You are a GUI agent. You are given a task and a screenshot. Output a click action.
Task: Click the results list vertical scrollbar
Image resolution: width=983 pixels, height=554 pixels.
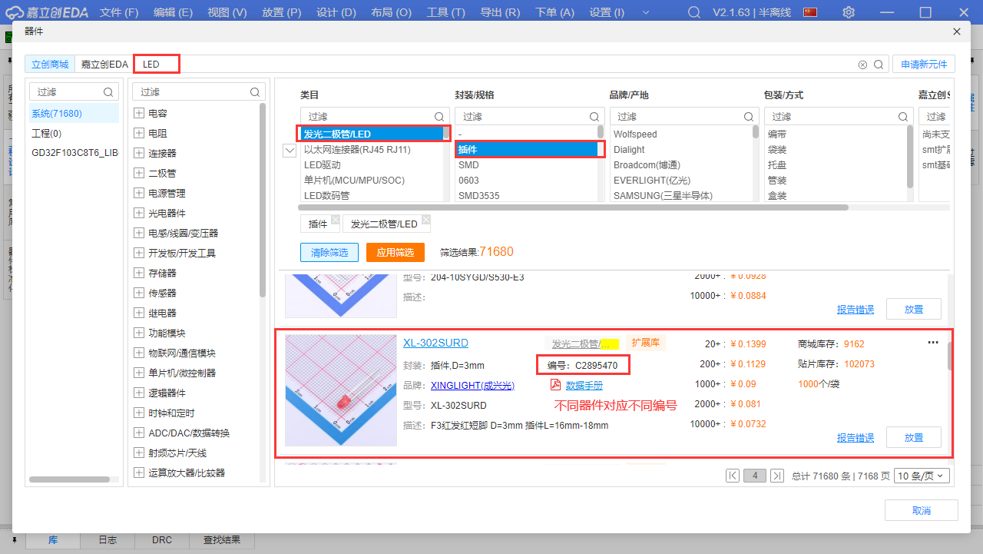[950, 356]
